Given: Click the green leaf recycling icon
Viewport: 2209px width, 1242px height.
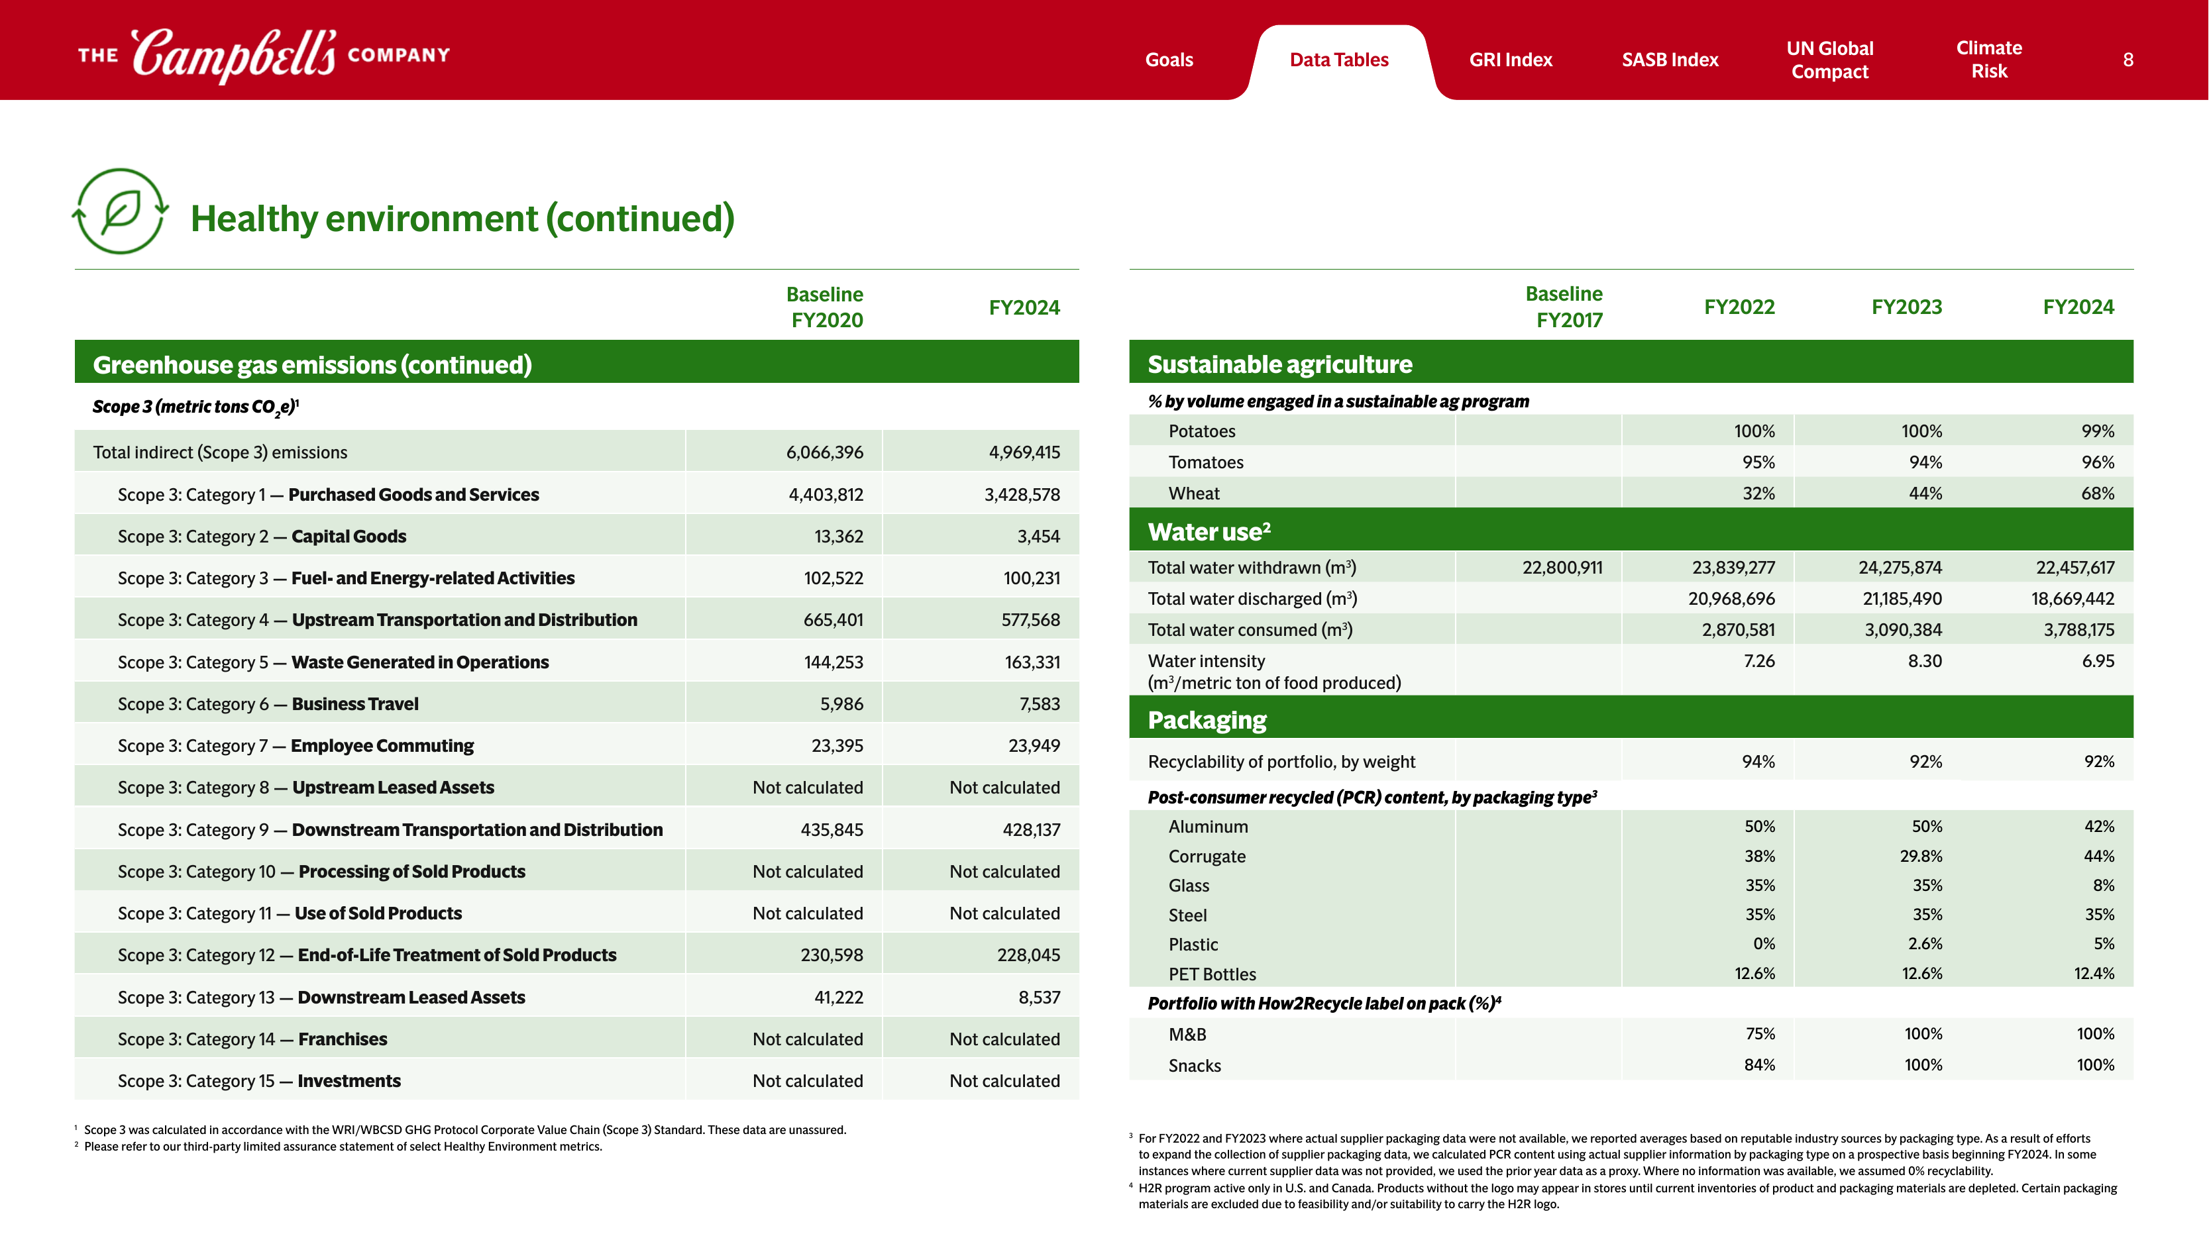Looking at the screenshot, I should [x=121, y=211].
